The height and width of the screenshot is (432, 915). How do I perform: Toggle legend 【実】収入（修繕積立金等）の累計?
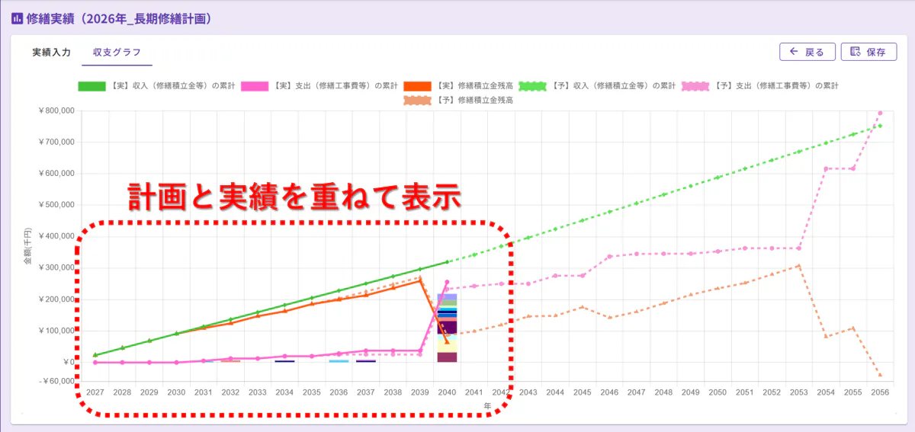[156, 86]
